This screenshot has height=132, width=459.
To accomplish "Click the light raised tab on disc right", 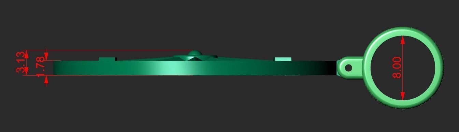I will click(x=283, y=59).
